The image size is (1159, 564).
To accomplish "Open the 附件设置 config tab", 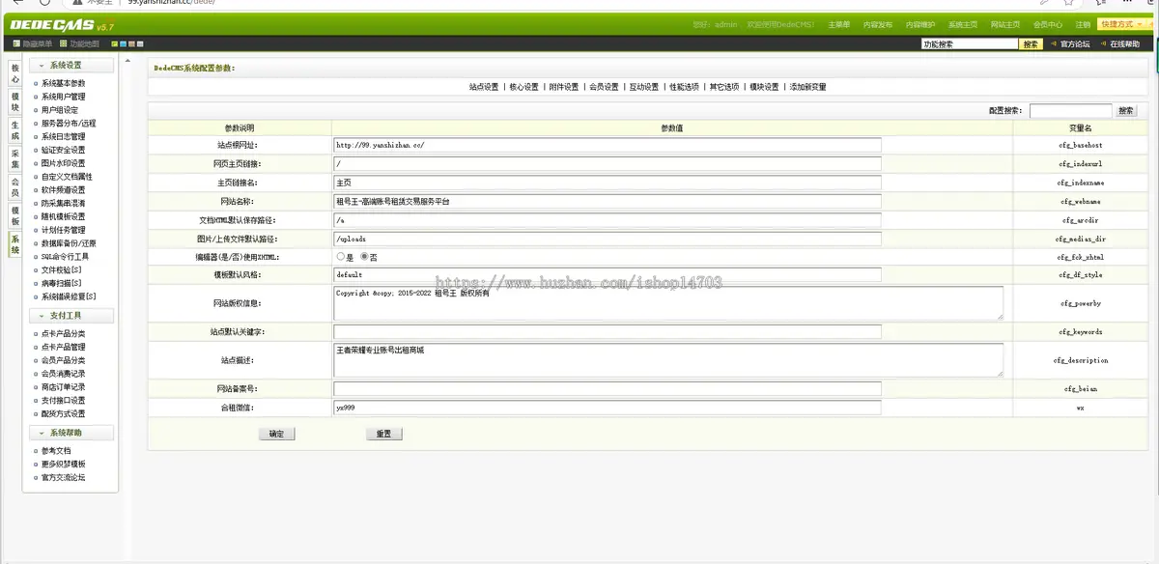I will click(563, 87).
